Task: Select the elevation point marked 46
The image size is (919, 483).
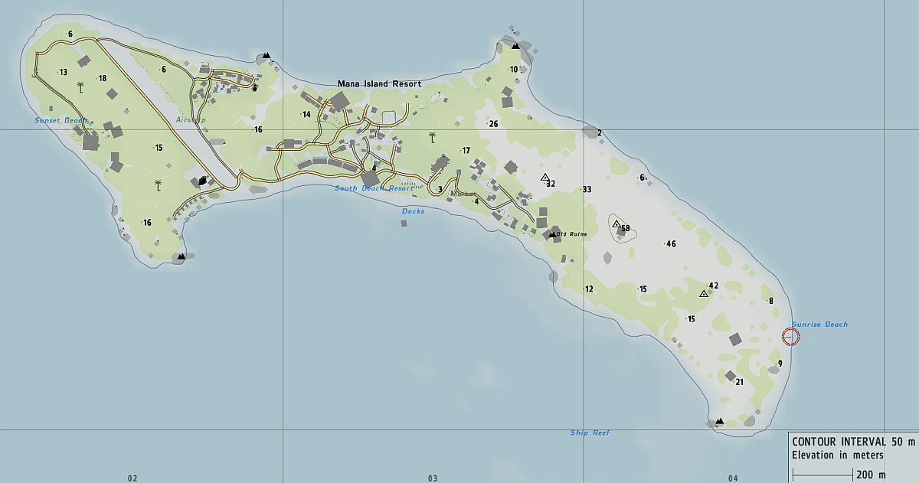Action: click(671, 244)
